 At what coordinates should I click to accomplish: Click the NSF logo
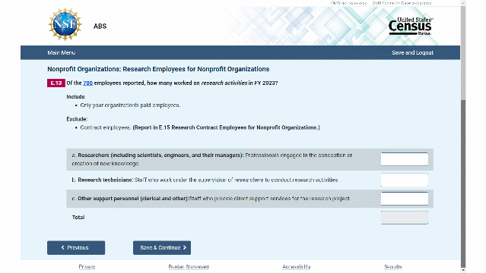tap(65, 24)
